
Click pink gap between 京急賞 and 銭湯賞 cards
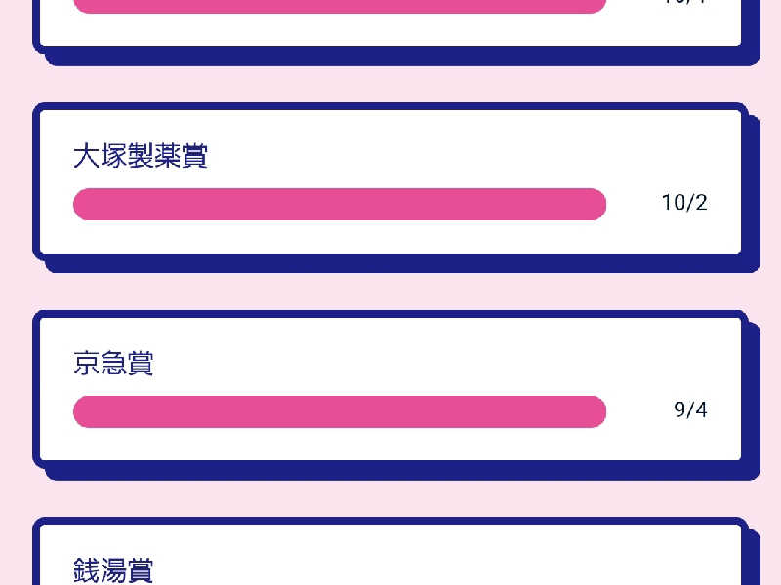390,498
